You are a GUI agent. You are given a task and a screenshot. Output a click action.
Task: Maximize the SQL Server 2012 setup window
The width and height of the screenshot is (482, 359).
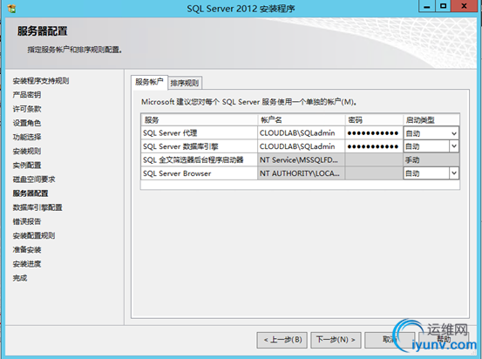pos(443,6)
